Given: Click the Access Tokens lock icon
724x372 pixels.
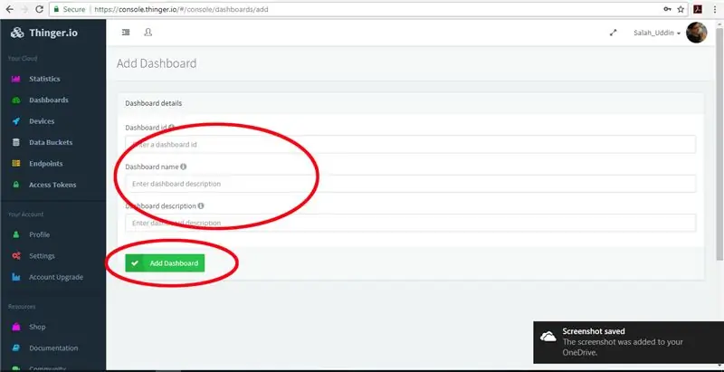Looking at the screenshot, I should pyautogui.click(x=15, y=185).
